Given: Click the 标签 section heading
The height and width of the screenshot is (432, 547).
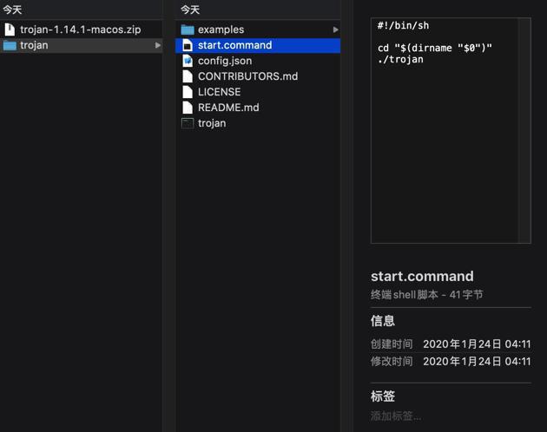Looking at the screenshot, I should tap(383, 396).
